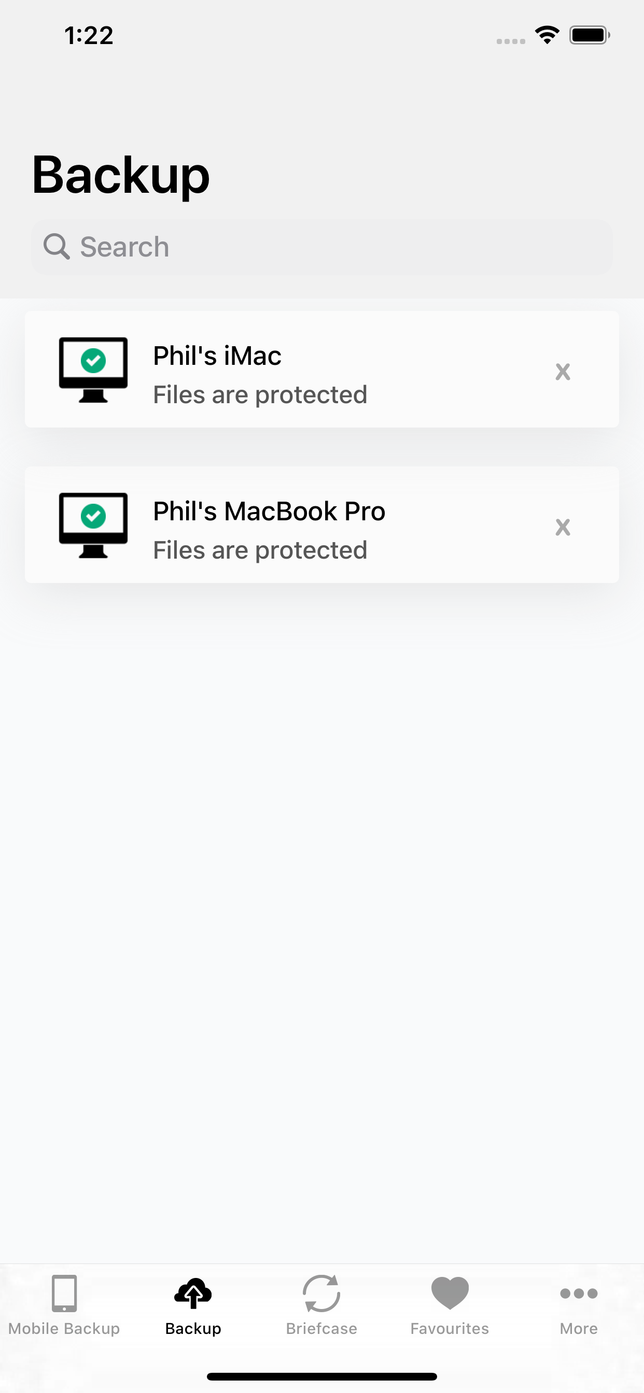Select the Mobile Backup phone icon
Screen dimensions: 644x1393
pos(63,1293)
